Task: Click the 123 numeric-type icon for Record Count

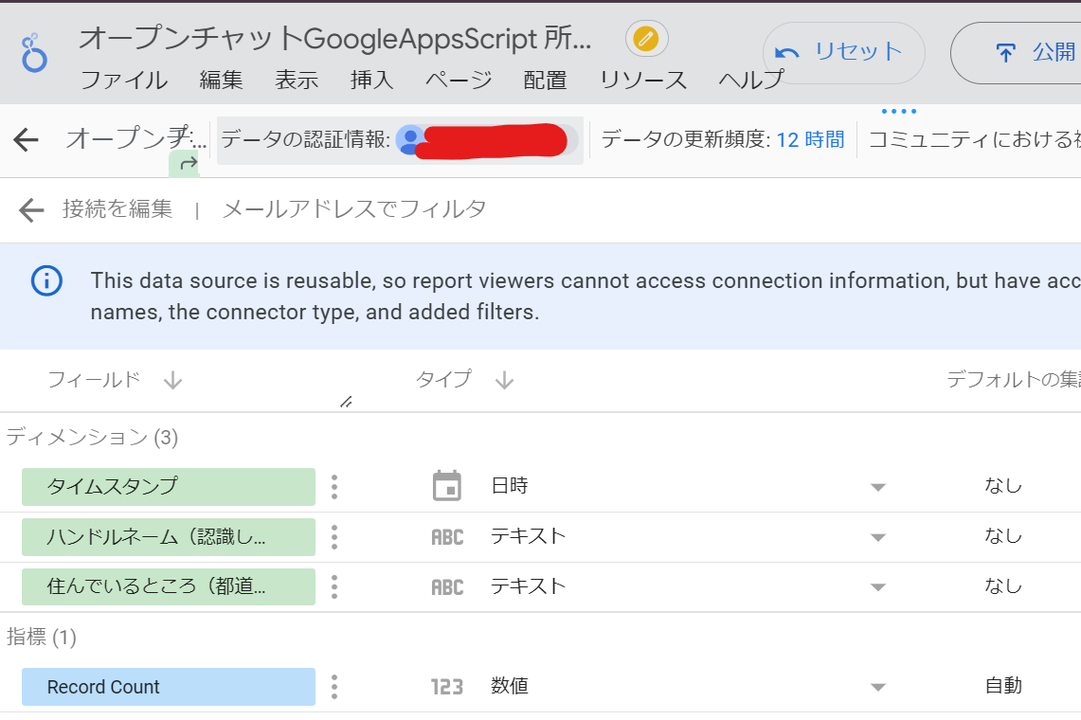Action: 445,686
